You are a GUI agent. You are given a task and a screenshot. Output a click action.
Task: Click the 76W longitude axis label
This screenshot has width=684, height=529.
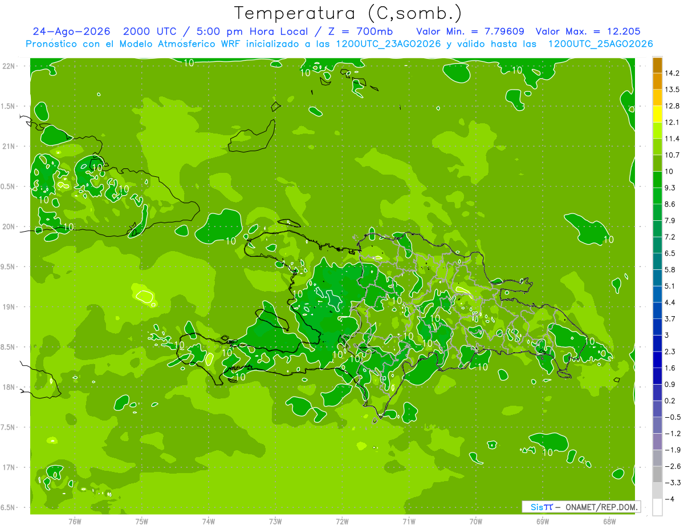[x=75, y=521]
